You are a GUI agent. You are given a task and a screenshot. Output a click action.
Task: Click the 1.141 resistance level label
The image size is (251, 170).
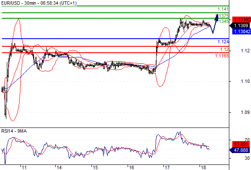223,9
